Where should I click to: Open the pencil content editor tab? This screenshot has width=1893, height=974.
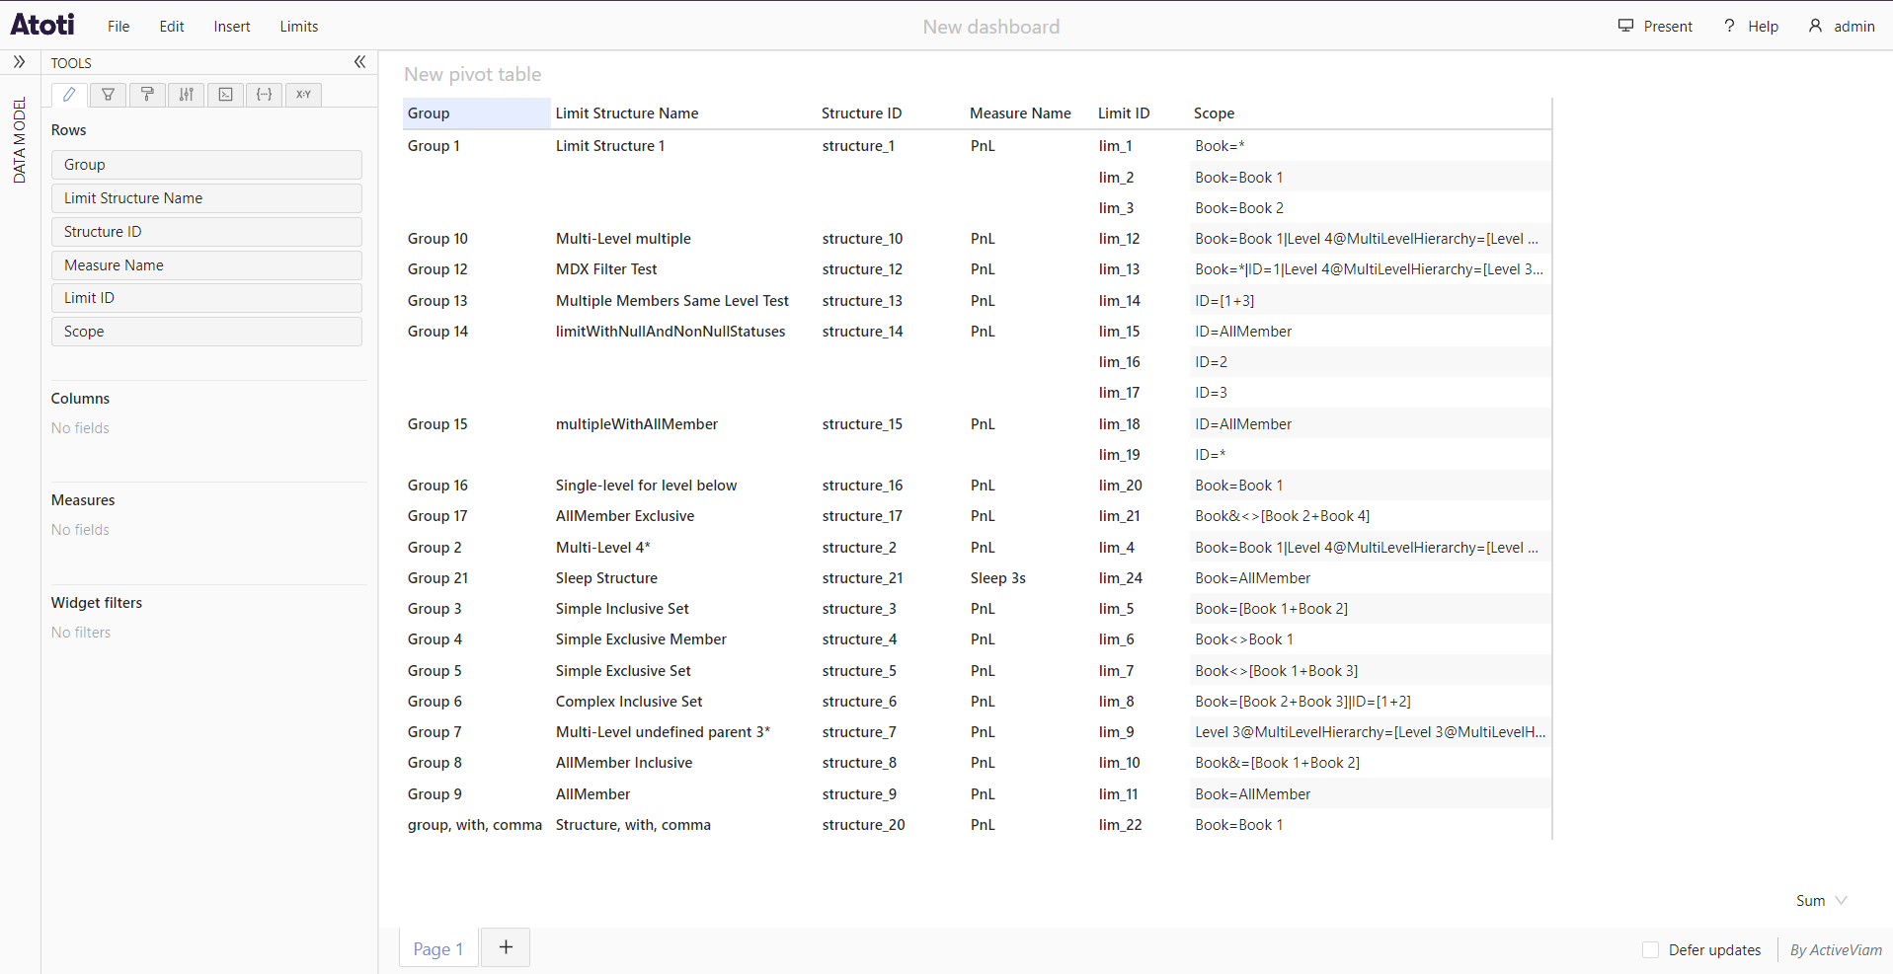click(69, 95)
